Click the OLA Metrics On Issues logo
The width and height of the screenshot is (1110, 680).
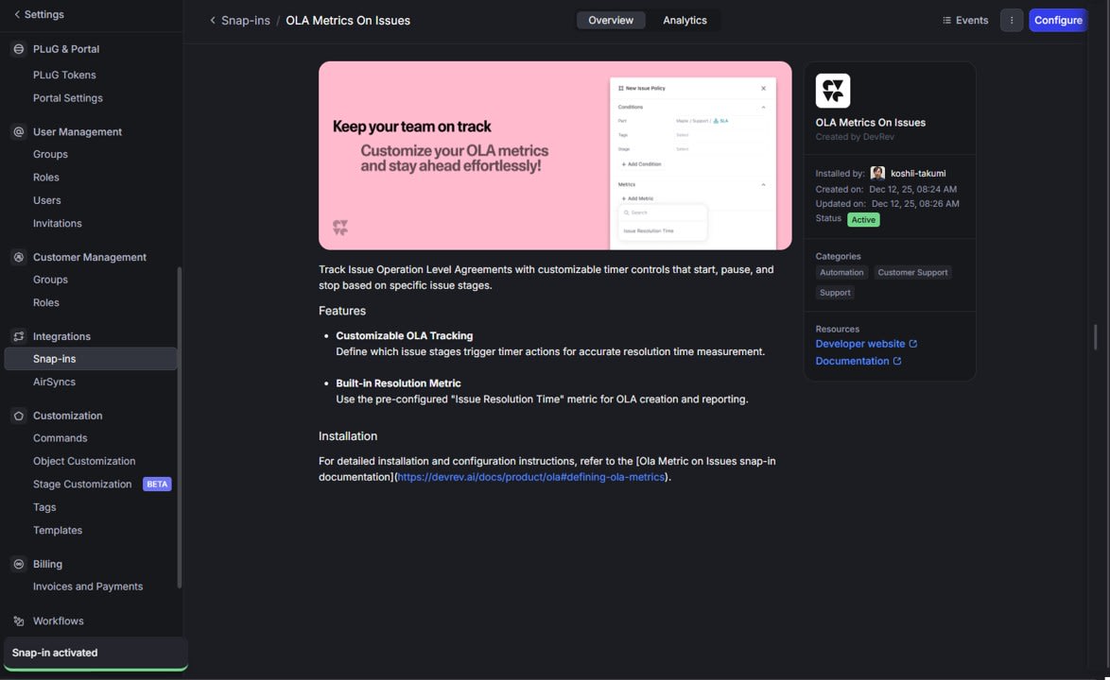click(x=832, y=91)
